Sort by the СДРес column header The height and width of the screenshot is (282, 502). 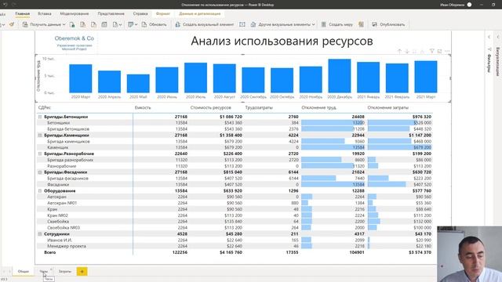(x=45, y=108)
